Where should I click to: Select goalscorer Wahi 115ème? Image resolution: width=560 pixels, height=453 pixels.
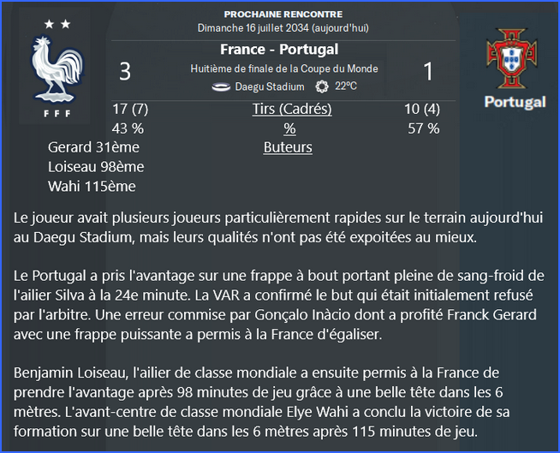tap(92, 187)
